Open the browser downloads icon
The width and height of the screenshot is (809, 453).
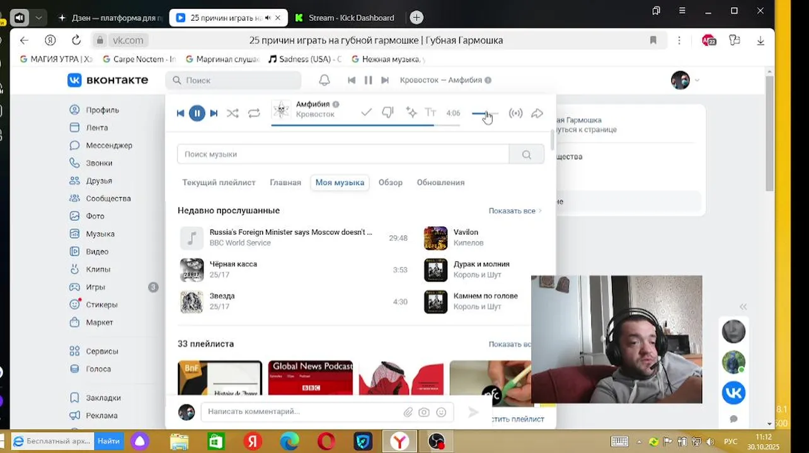760,40
